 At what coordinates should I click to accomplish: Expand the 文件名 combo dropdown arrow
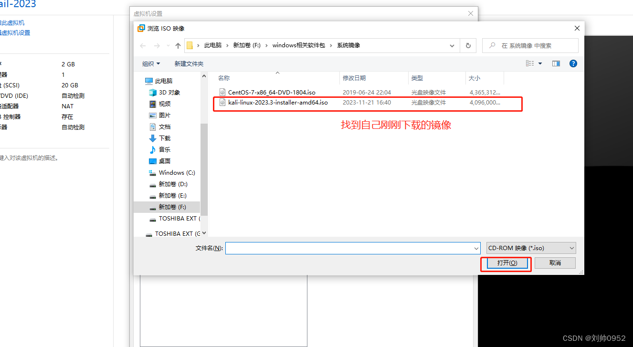click(476, 248)
